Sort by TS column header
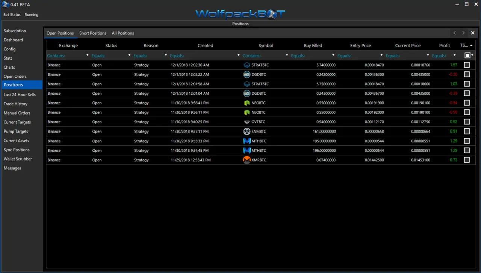This screenshot has height=273, width=481. pyautogui.click(x=466, y=45)
